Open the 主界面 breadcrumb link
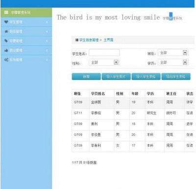The image size is (196, 189). click(x=108, y=40)
